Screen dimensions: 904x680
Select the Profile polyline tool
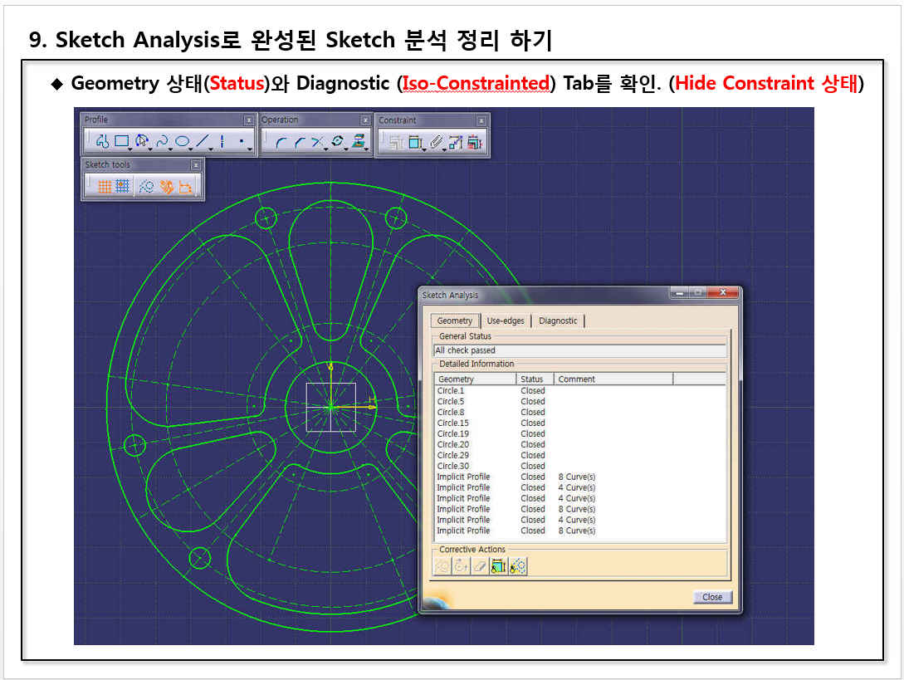(102, 141)
